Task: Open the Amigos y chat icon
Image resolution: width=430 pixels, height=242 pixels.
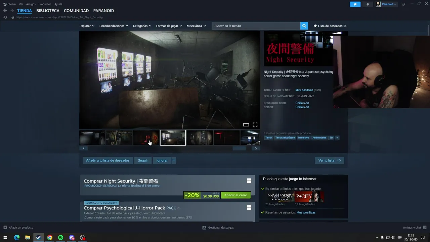Action: pos(425,228)
